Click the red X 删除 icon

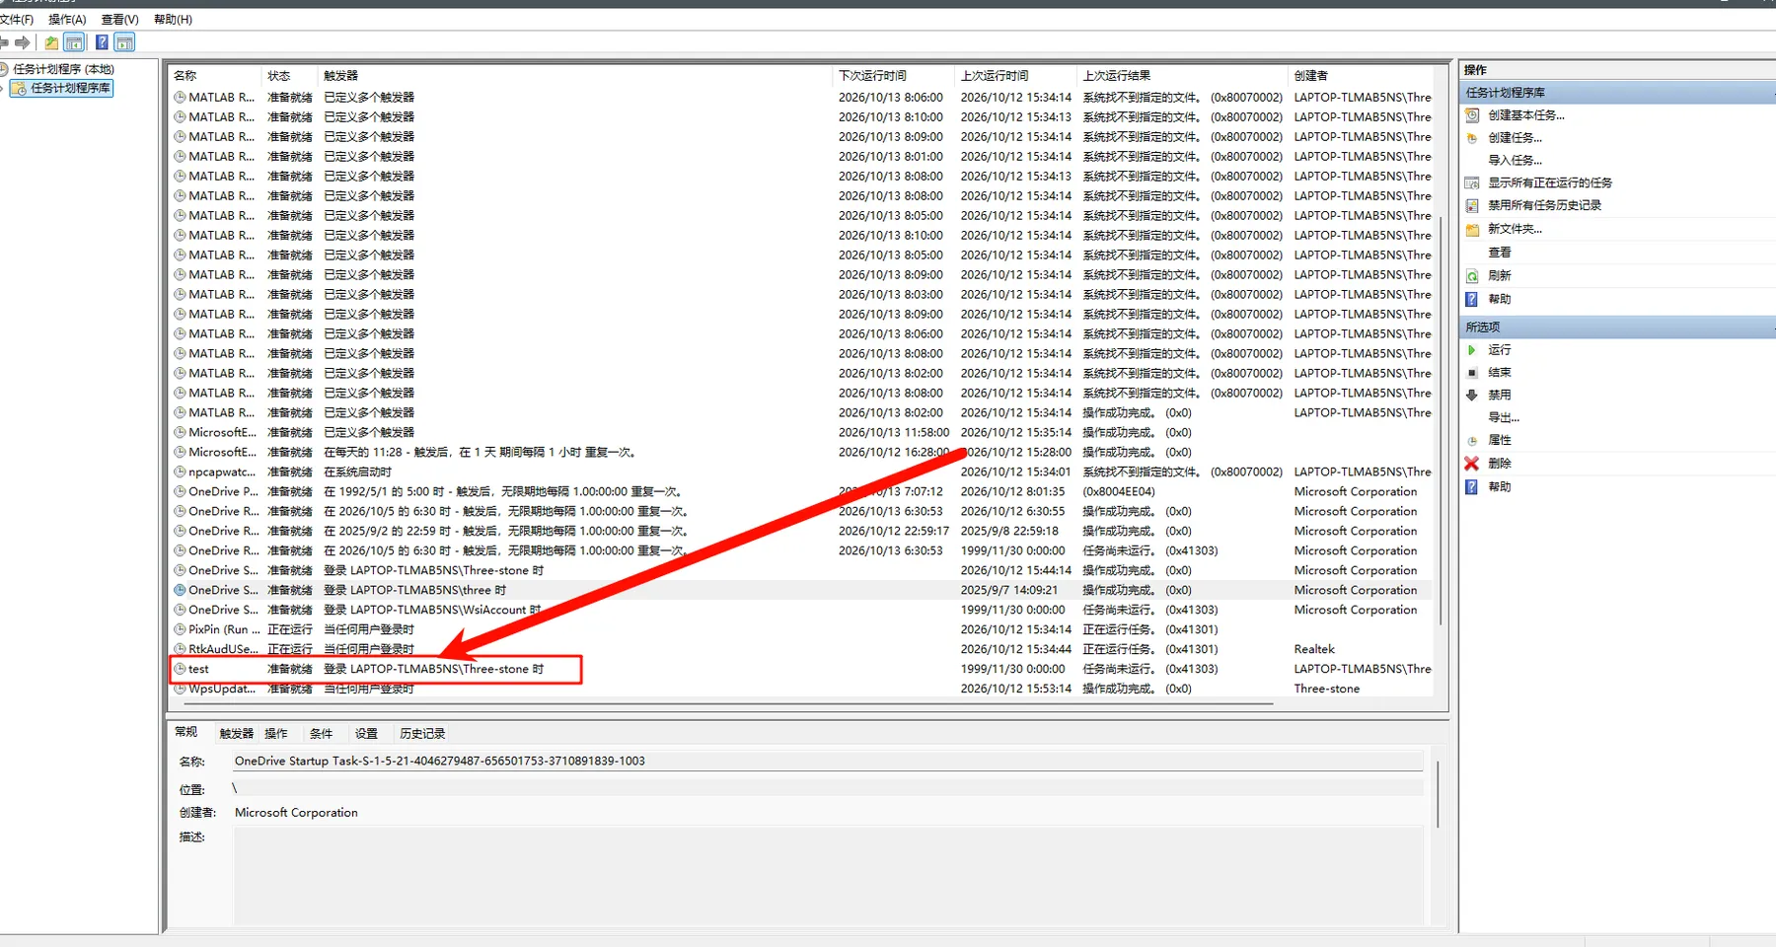[1472, 464]
